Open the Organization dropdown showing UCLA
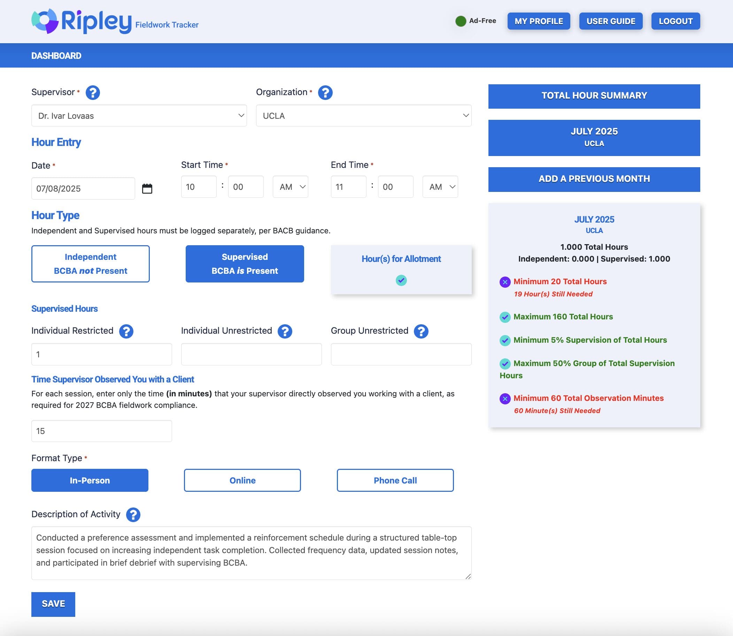This screenshot has width=733, height=636. tap(364, 115)
